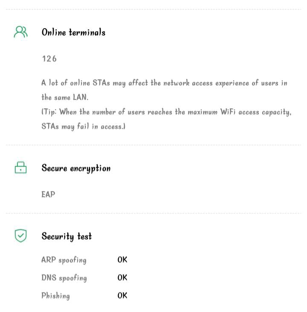Click the EAP encryption value
Screen dimensions: 307x312
point(48,194)
